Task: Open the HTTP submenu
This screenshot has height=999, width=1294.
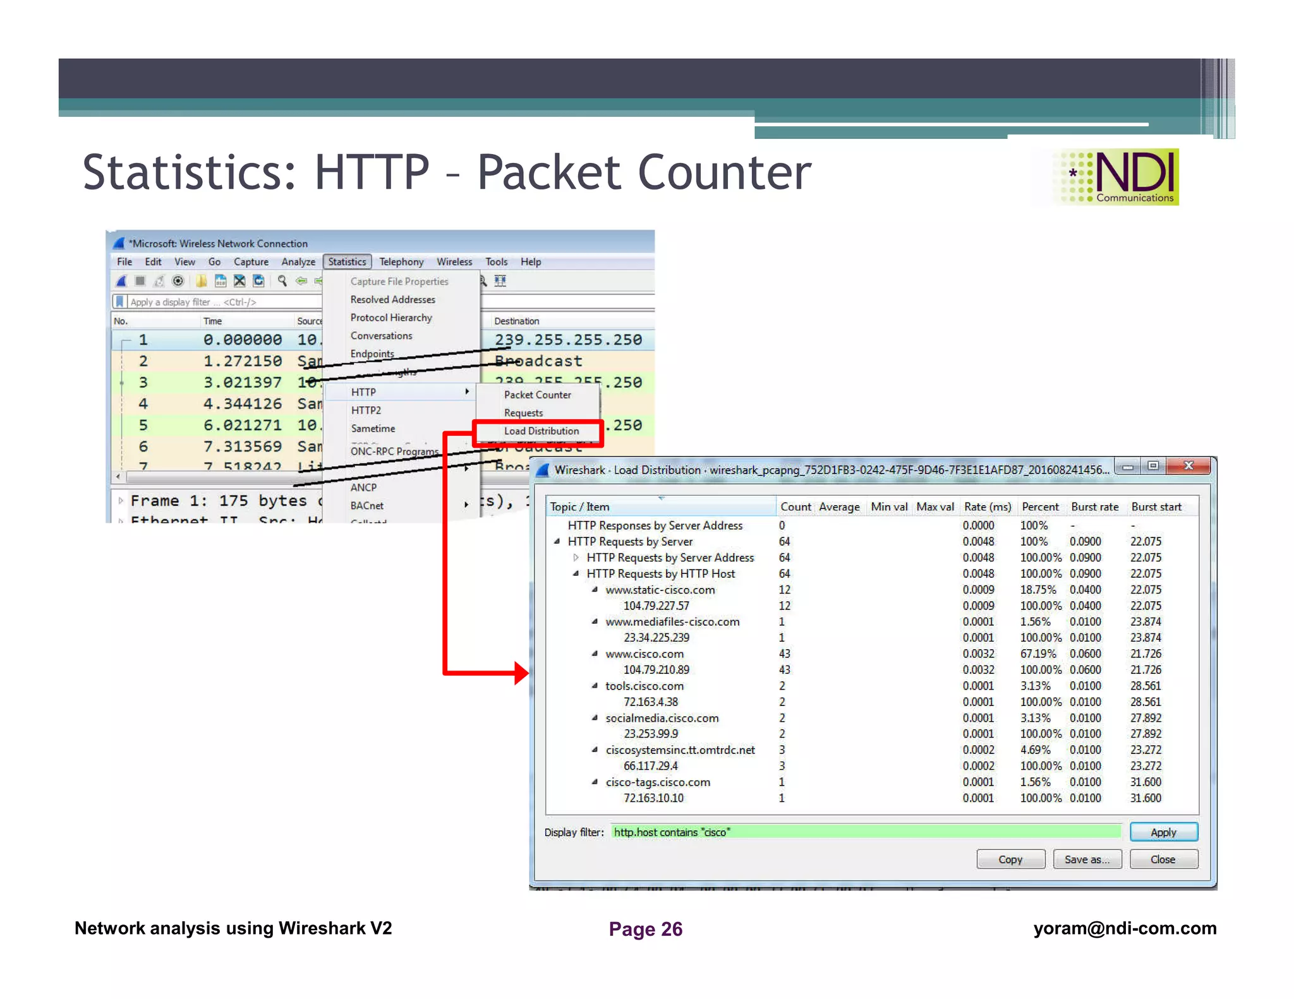Action: pyautogui.click(x=401, y=392)
